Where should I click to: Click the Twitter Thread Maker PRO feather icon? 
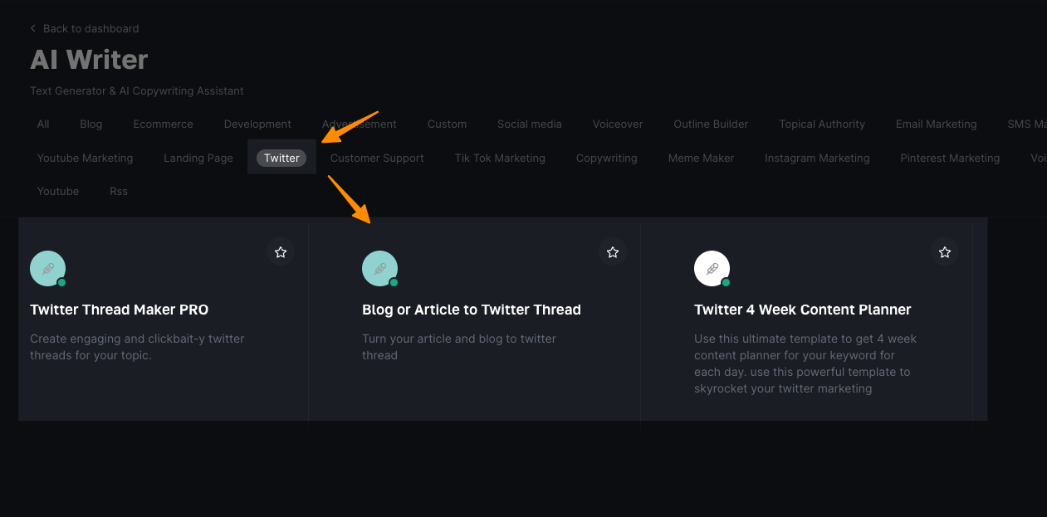48,269
